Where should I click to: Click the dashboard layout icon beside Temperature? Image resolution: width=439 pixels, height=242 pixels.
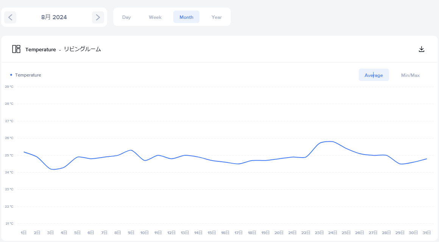pos(16,49)
